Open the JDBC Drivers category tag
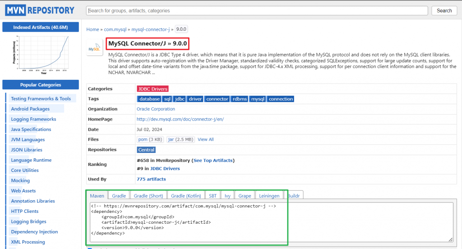 click(x=152, y=89)
